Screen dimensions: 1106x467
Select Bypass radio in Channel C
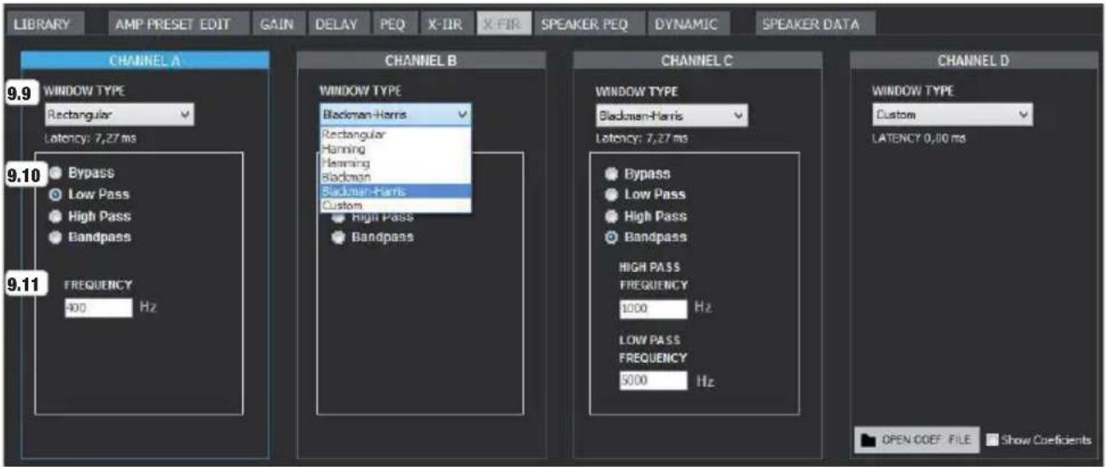(x=611, y=174)
